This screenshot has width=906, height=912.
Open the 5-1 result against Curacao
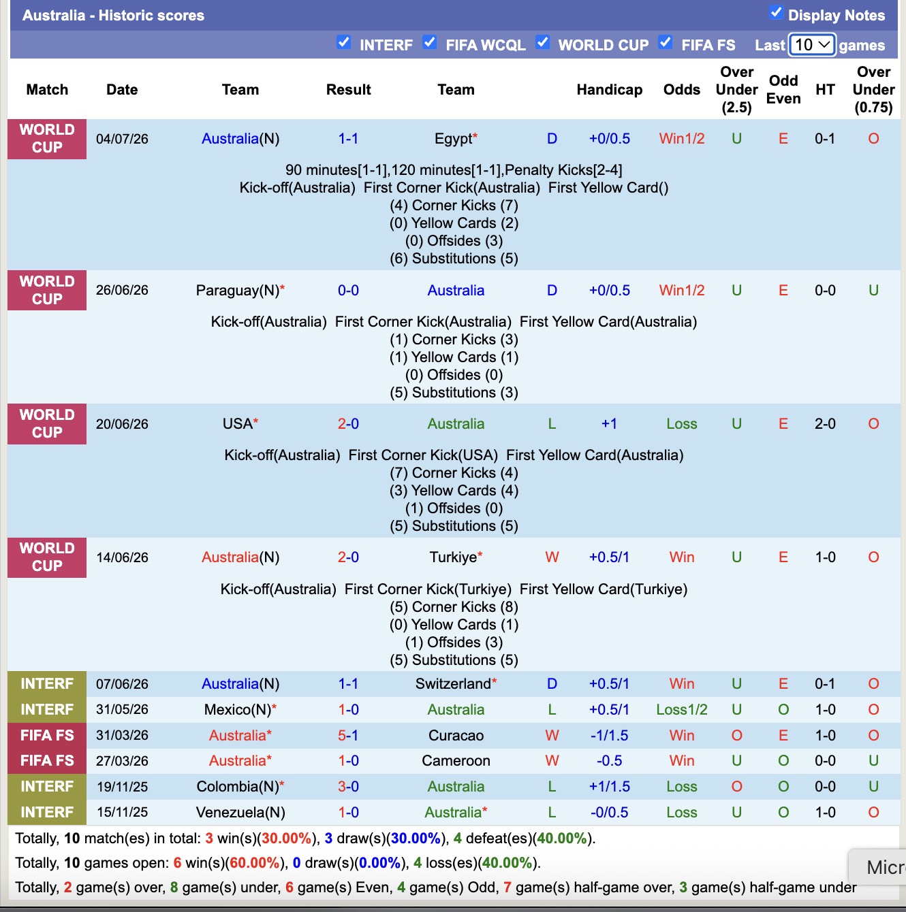[348, 736]
